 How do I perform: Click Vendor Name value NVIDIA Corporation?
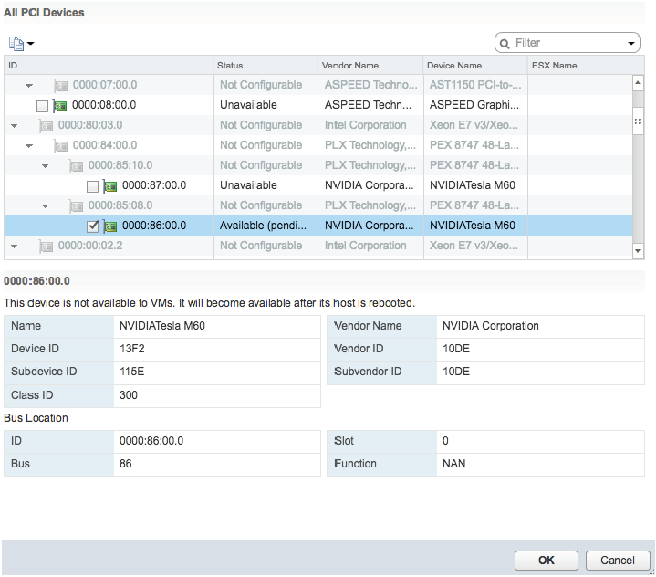pos(491,325)
